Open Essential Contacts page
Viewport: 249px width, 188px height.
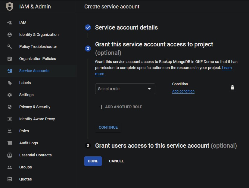point(35,155)
